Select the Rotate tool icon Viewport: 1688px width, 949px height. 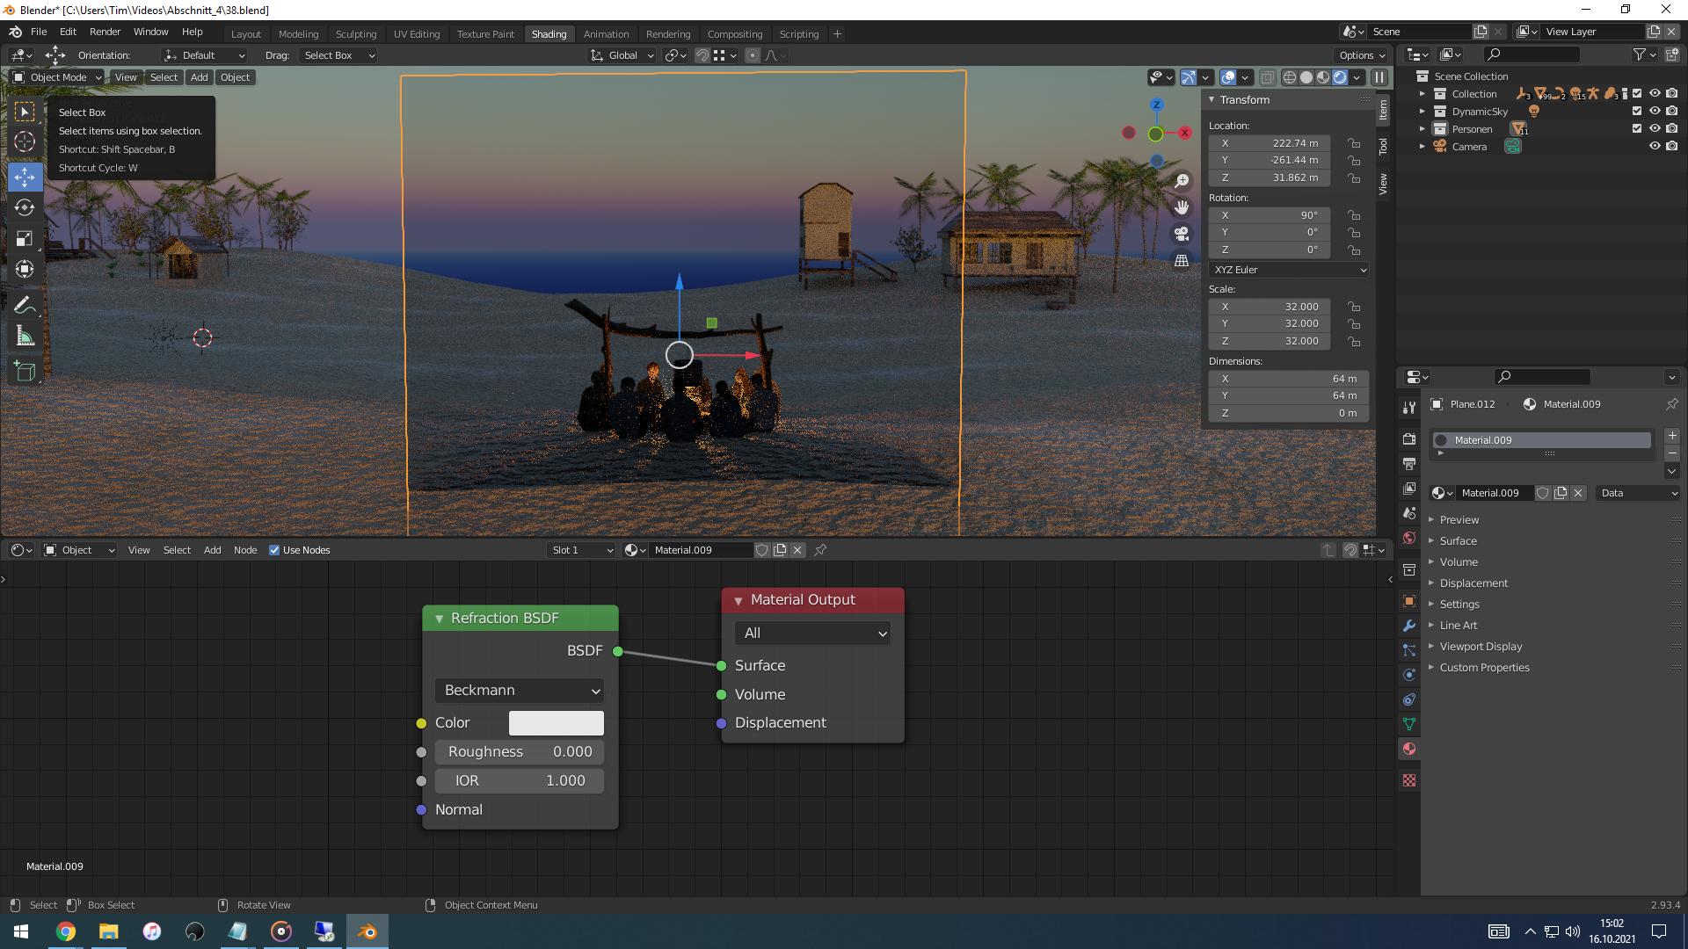[25, 207]
